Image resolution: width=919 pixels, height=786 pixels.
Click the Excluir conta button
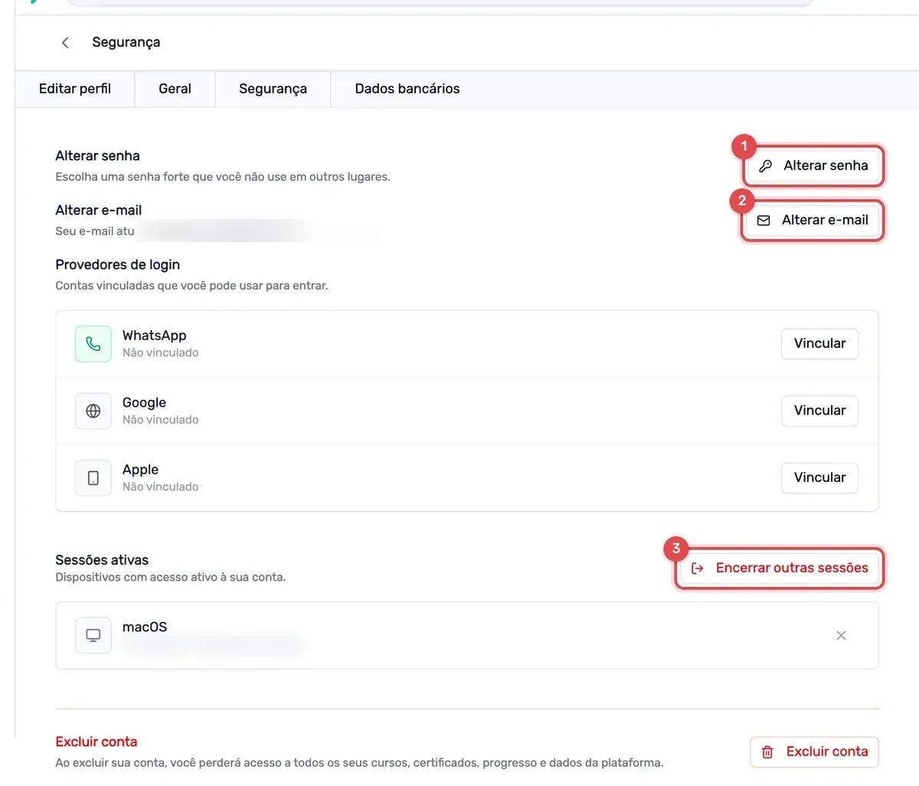[x=814, y=752]
